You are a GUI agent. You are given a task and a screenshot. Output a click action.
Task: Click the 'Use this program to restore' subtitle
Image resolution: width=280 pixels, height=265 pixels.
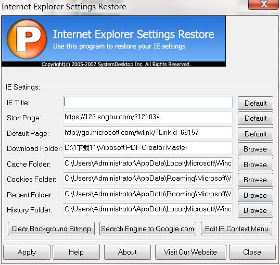tap(119, 46)
